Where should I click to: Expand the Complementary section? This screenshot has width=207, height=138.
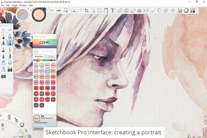[40, 123]
